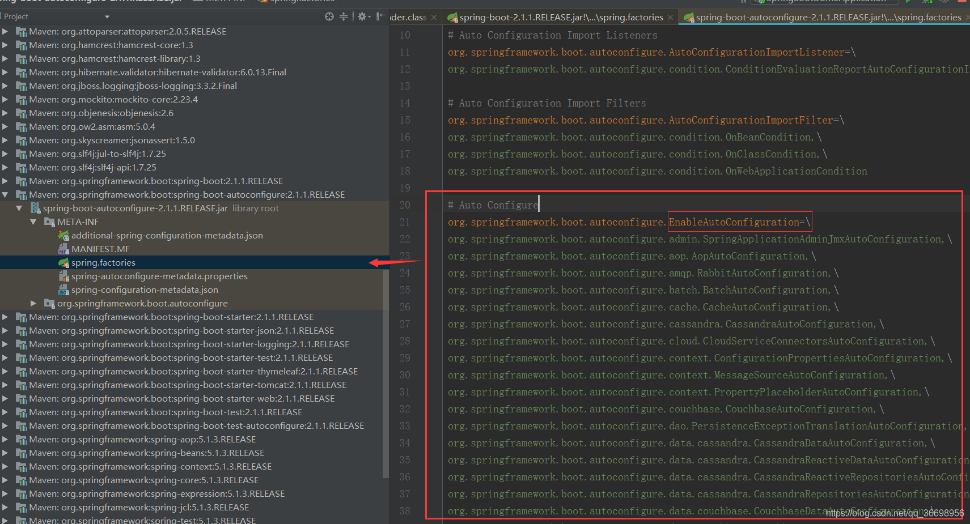Viewport: 970px width, 524px height.
Task: Click the MANIFEST.MF file icon
Action: pyautogui.click(x=63, y=249)
